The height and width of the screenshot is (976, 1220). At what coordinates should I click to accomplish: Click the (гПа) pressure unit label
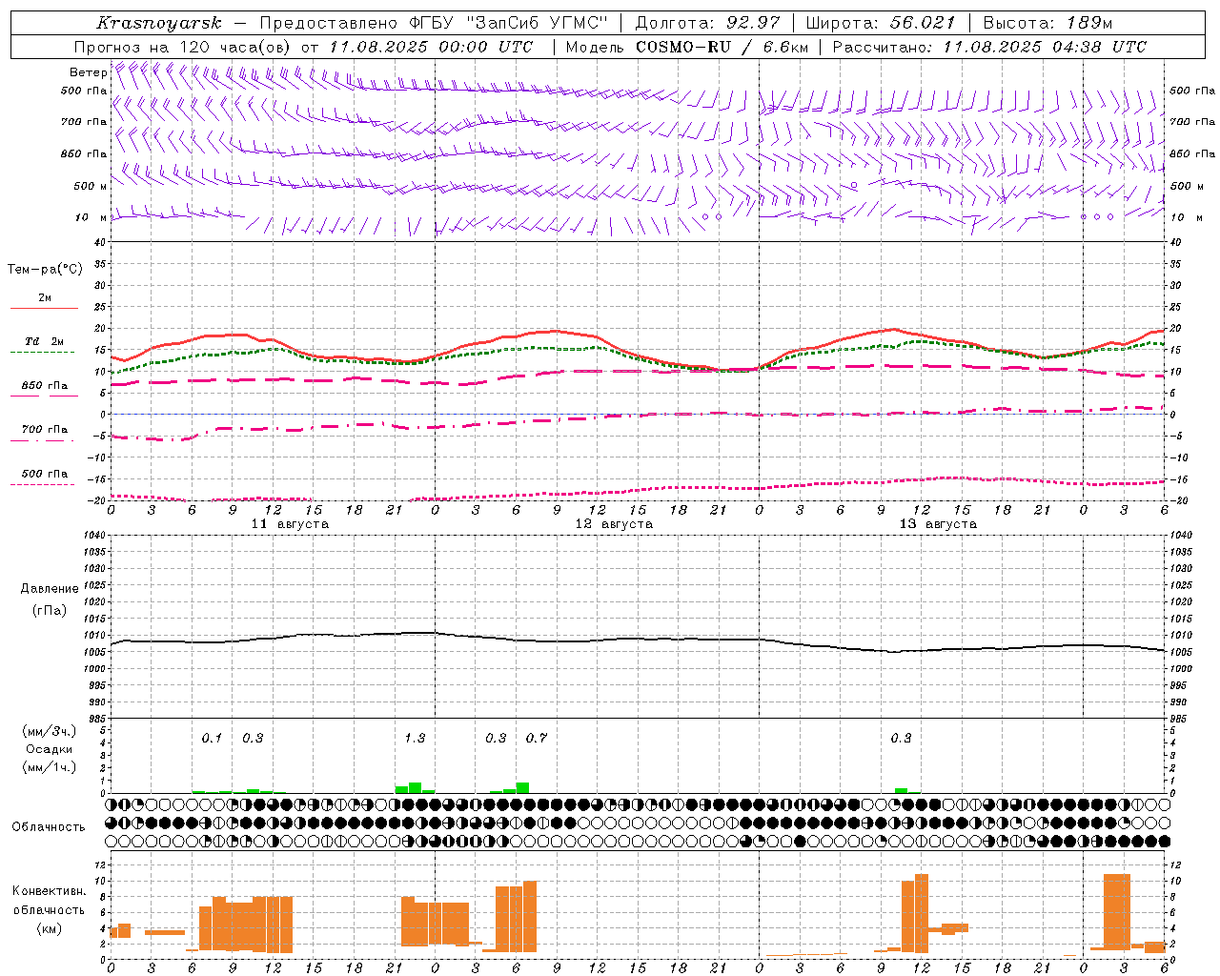point(50,610)
